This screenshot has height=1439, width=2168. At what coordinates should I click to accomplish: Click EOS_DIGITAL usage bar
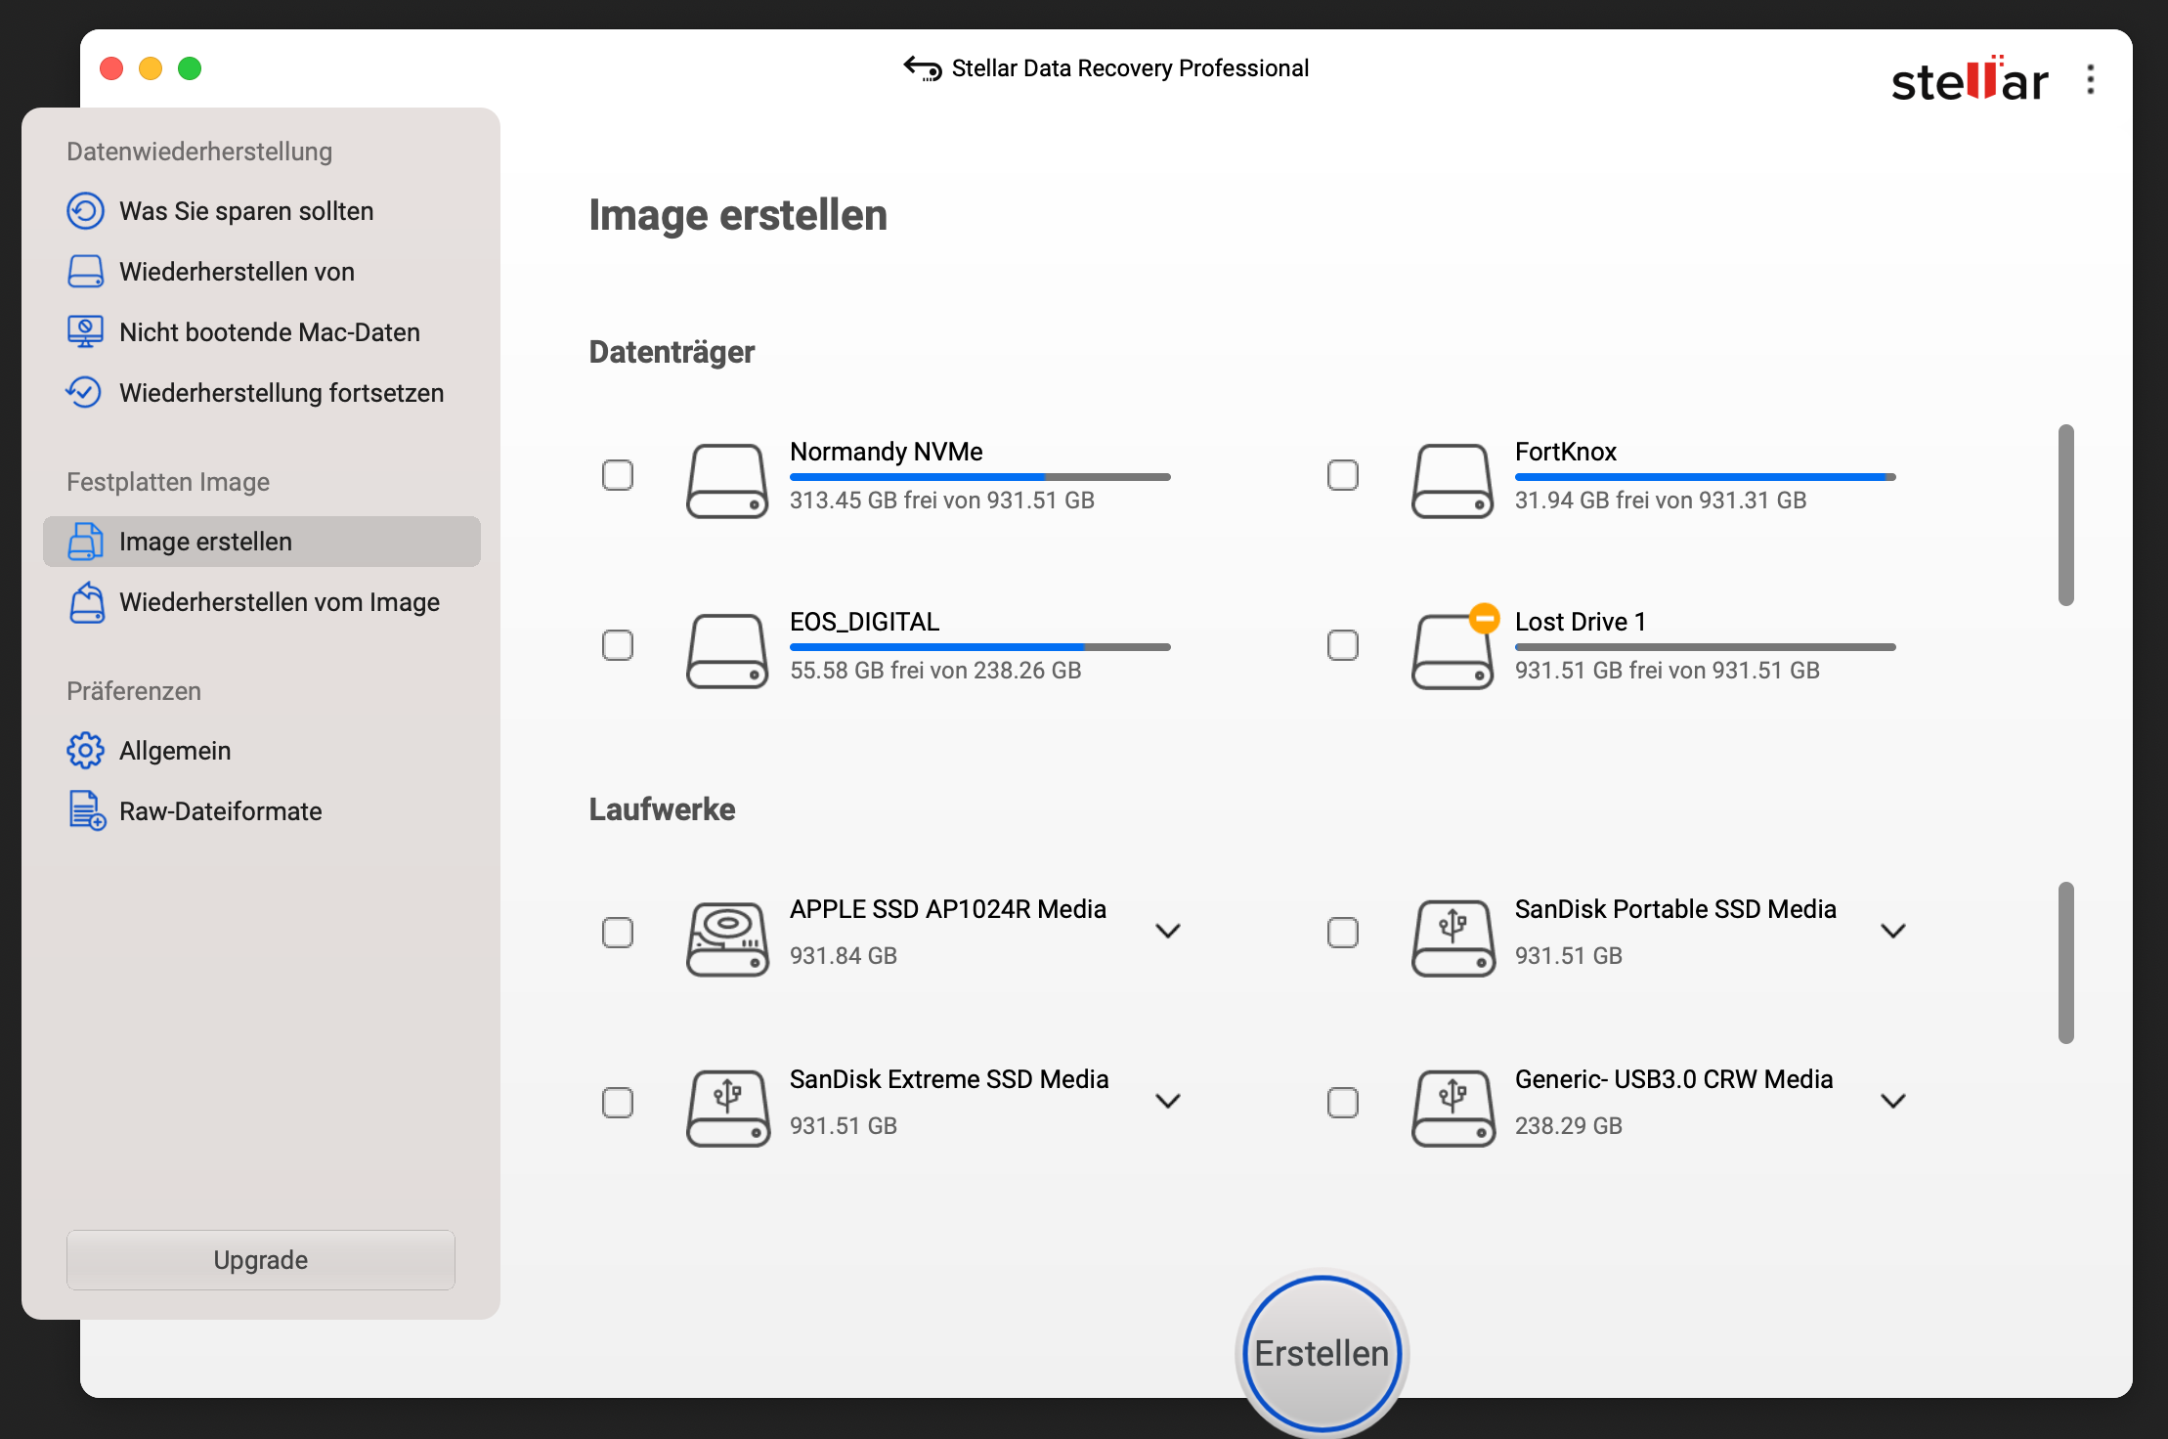980,647
